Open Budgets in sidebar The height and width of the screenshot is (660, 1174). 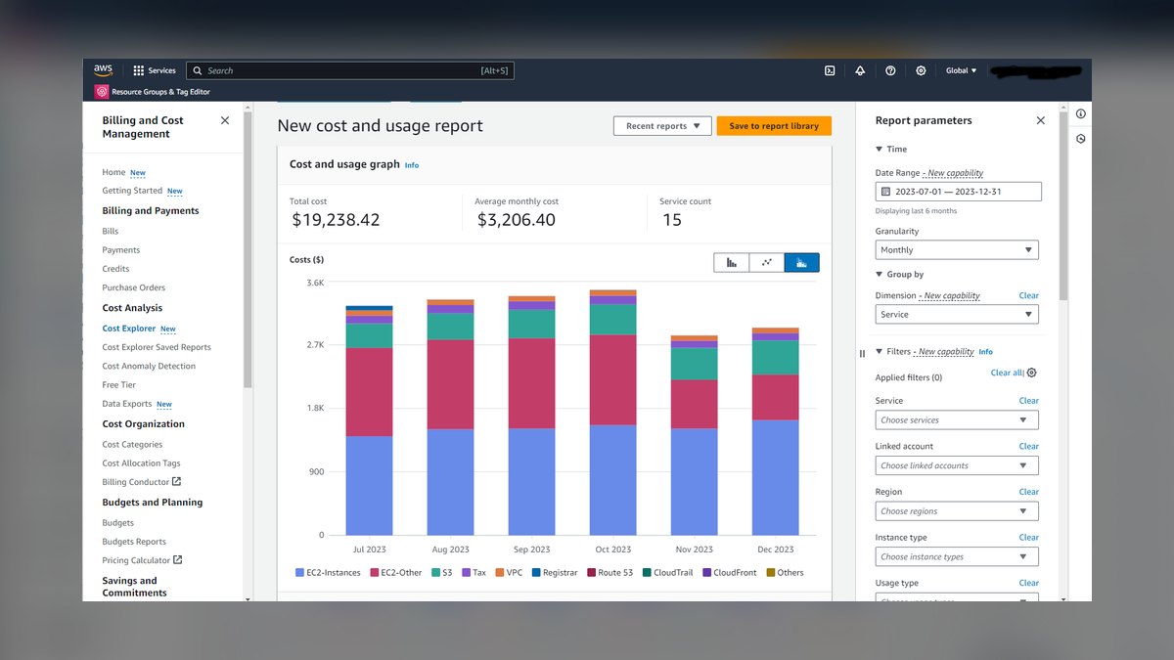(x=118, y=523)
